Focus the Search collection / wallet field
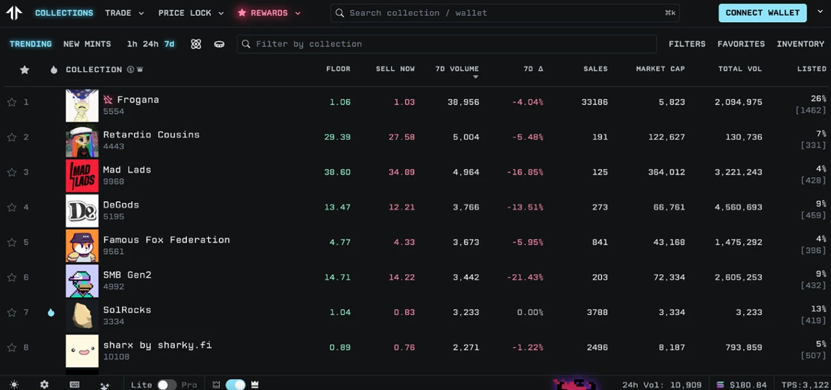This screenshot has width=831, height=390. pos(505,13)
